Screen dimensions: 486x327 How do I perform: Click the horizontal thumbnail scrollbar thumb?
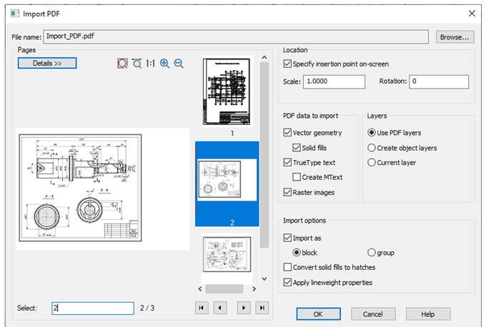[224, 289]
